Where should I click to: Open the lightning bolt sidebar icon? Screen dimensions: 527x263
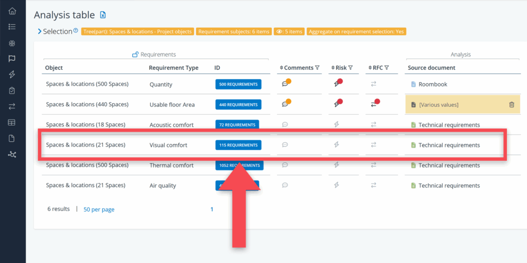12,74
